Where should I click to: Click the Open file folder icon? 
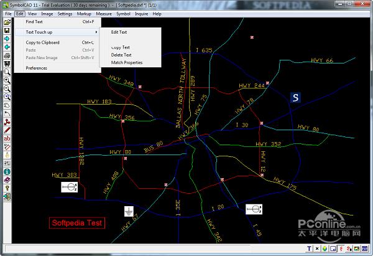[7, 22]
